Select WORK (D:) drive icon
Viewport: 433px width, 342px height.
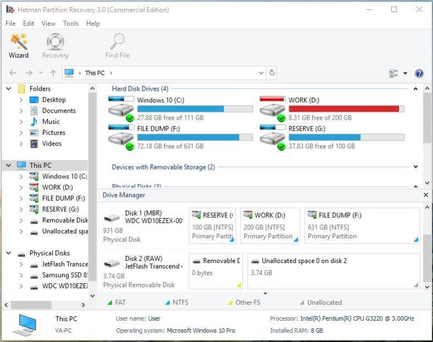click(x=273, y=109)
